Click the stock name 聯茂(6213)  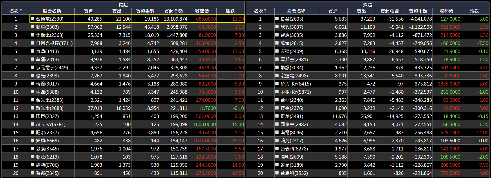tap(47, 157)
